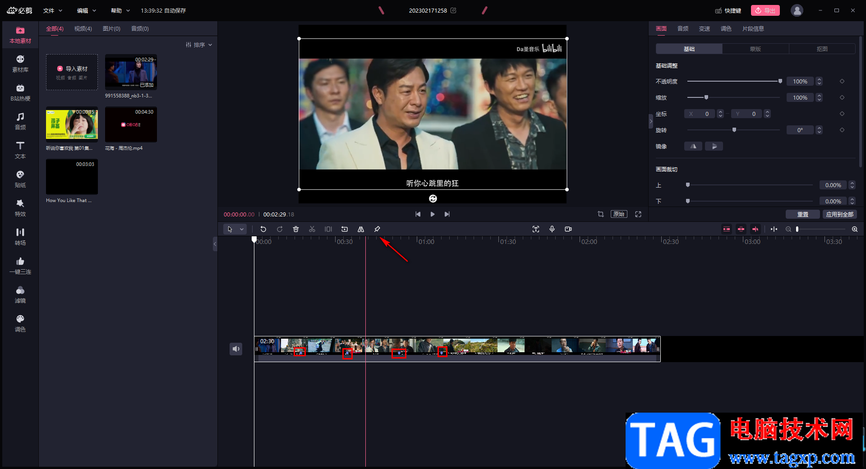Click 导入素材 import media button
The height and width of the screenshot is (469, 866).
click(72, 72)
